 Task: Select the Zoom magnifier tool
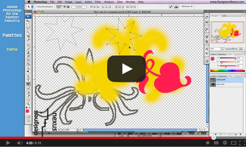pos(28,104)
